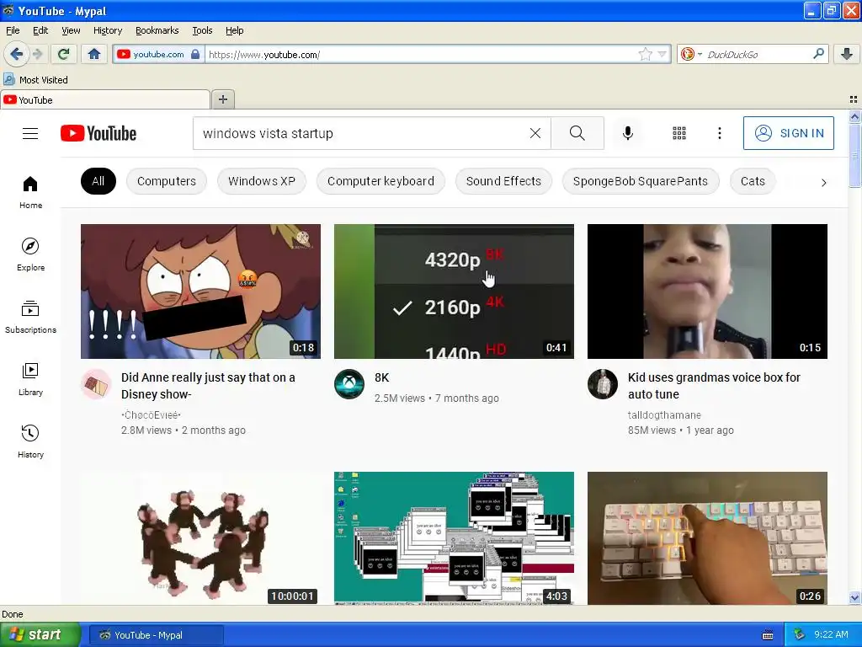Select the YouTube browser tab
The image size is (862, 647).
[x=105, y=99]
